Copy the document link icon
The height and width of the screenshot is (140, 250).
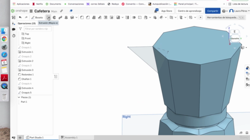point(62,11)
